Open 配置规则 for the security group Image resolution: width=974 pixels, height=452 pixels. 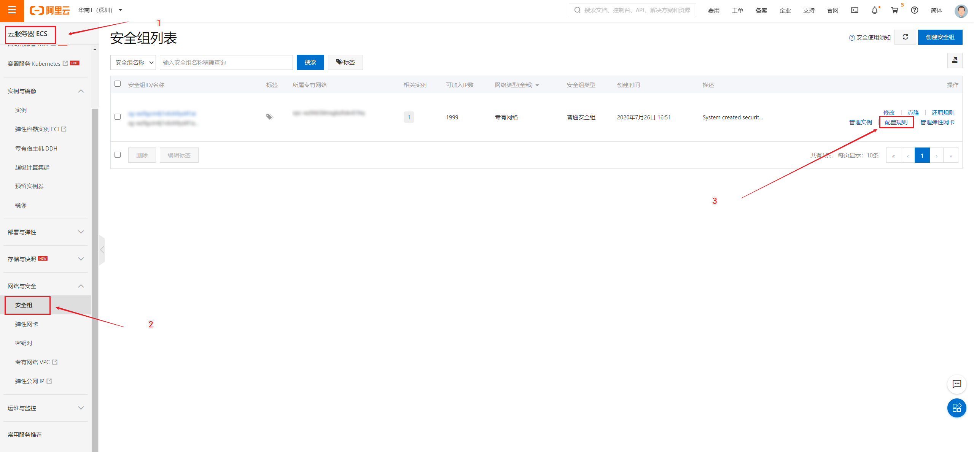pos(896,122)
